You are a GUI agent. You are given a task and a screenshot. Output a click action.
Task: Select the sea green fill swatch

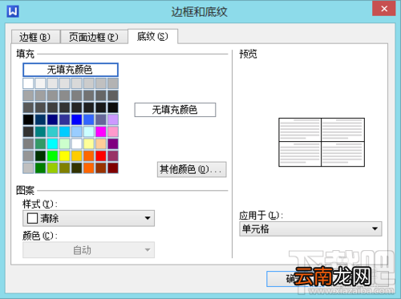(40, 143)
